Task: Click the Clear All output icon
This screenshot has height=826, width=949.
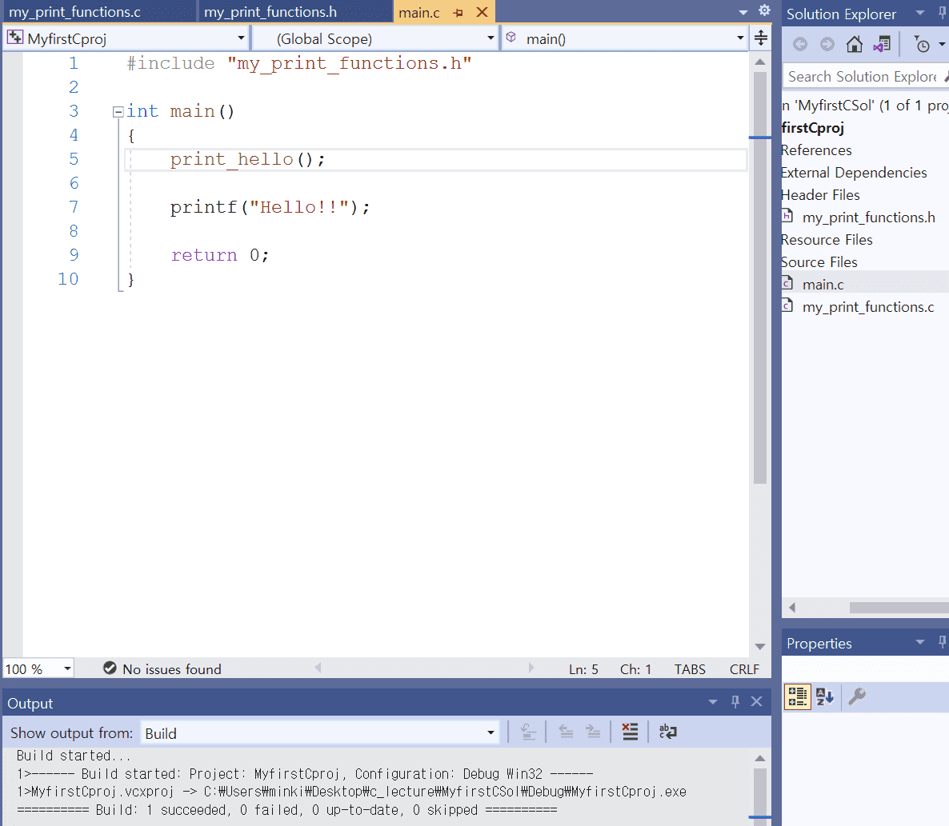Action: (x=630, y=732)
